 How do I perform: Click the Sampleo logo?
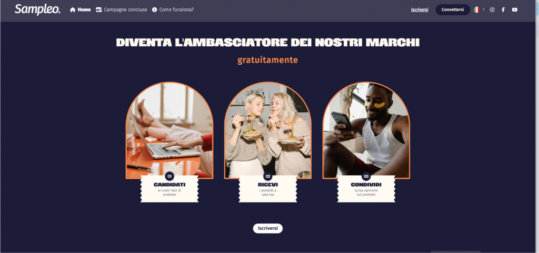click(x=37, y=9)
